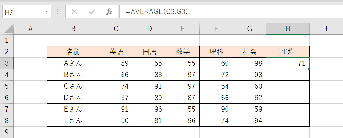Click the Fさん 社会 score 94 cell
The height and width of the screenshot is (138, 343).
pyautogui.click(x=250, y=120)
